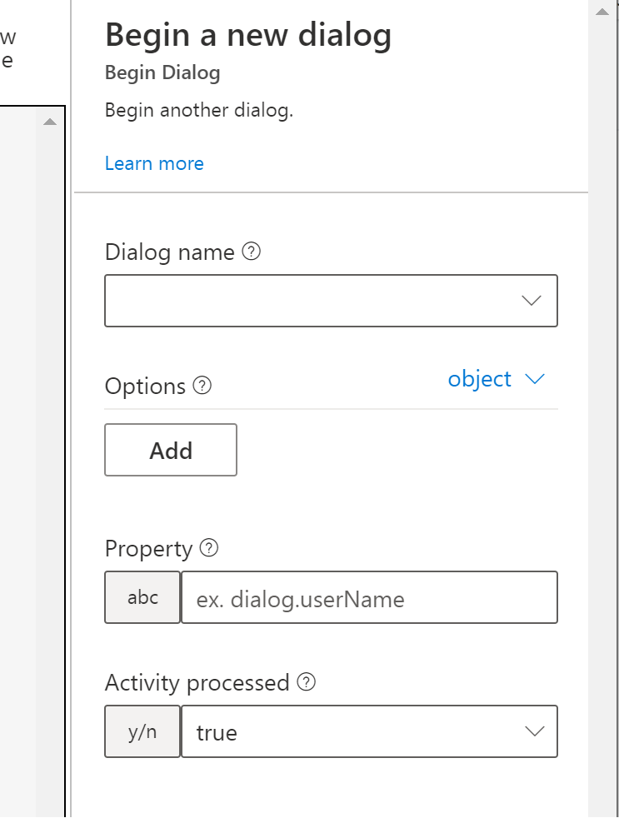Click the Add button under Options
This screenshot has width=619, height=818.
[170, 450]
